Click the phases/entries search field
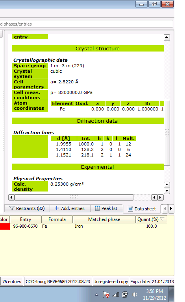 click(x=87, y=24)
